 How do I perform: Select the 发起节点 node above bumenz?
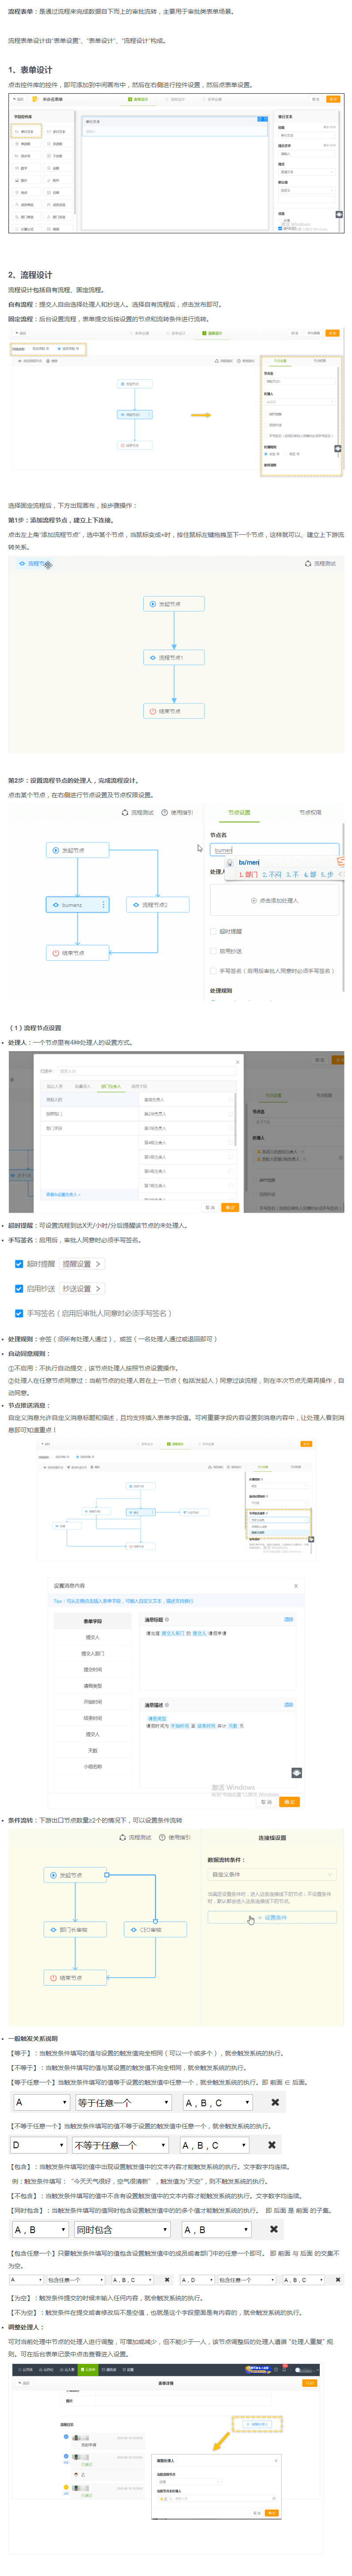coord(77,850)
